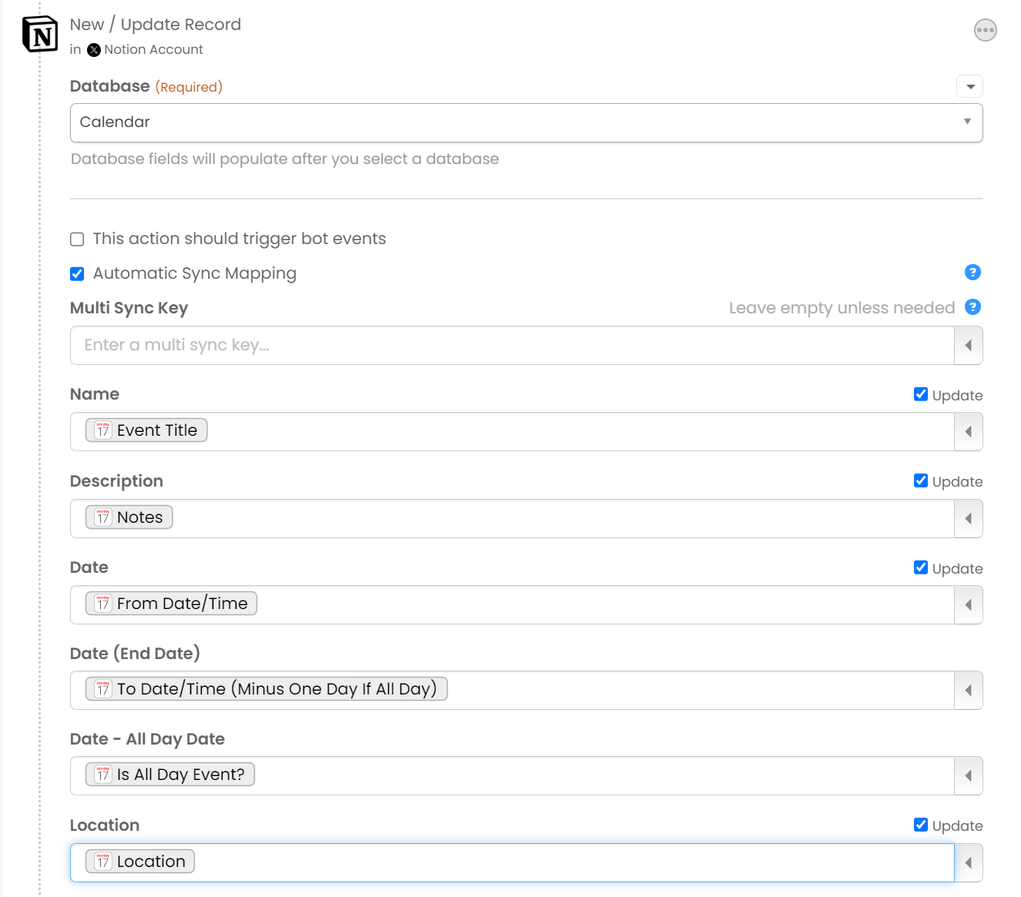Click the Notion logo icon
Viewport: 1021px width, 897px height.
40,34
